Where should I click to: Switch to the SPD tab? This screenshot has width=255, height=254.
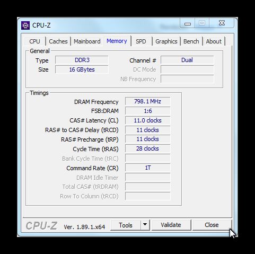141,41
